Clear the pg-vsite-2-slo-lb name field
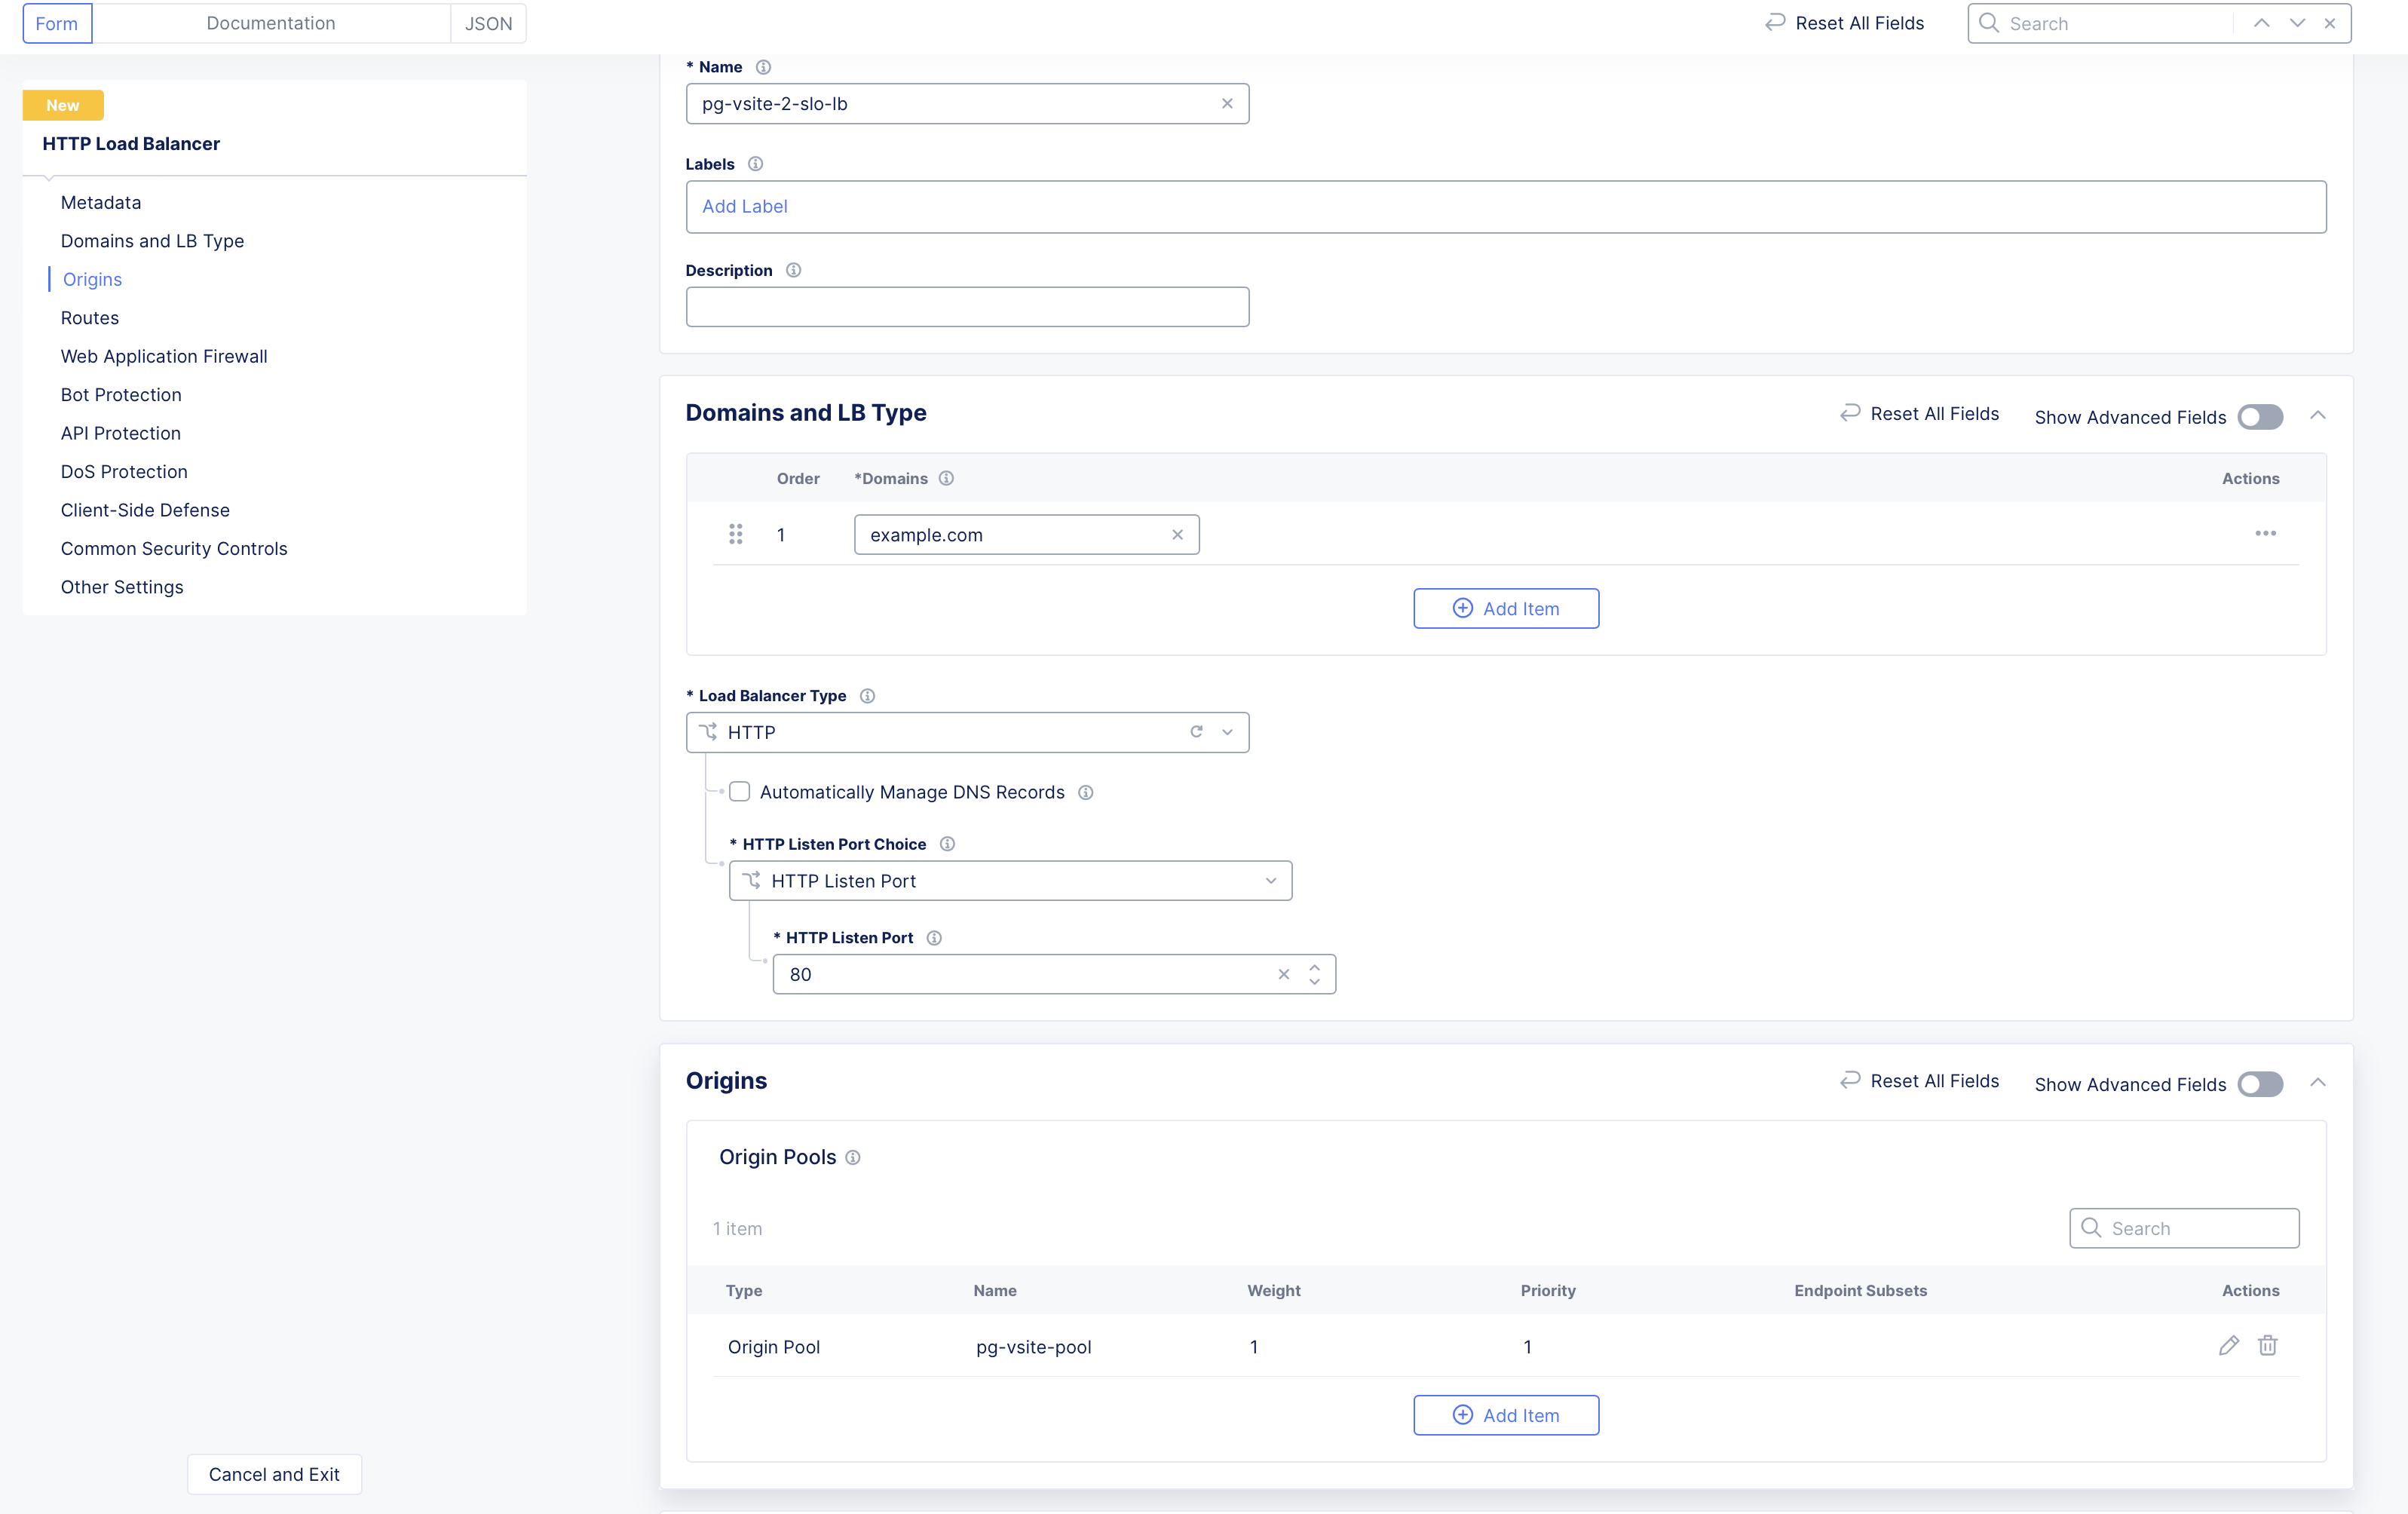Image resolution: width=2408 pixels, height=1514 pixels. (1227, 103)
